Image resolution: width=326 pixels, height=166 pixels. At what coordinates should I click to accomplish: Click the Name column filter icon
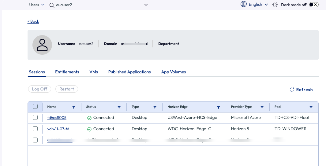74,107
